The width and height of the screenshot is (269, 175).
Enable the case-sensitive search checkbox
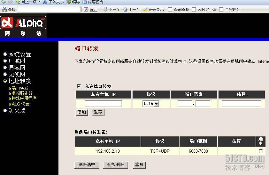[194, 10]
